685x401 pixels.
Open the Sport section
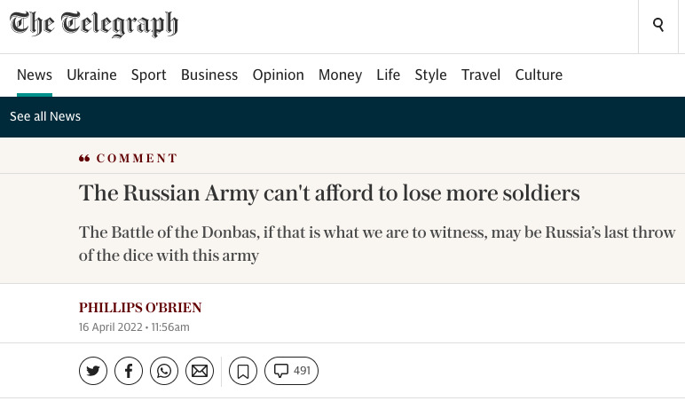point(148,75)
